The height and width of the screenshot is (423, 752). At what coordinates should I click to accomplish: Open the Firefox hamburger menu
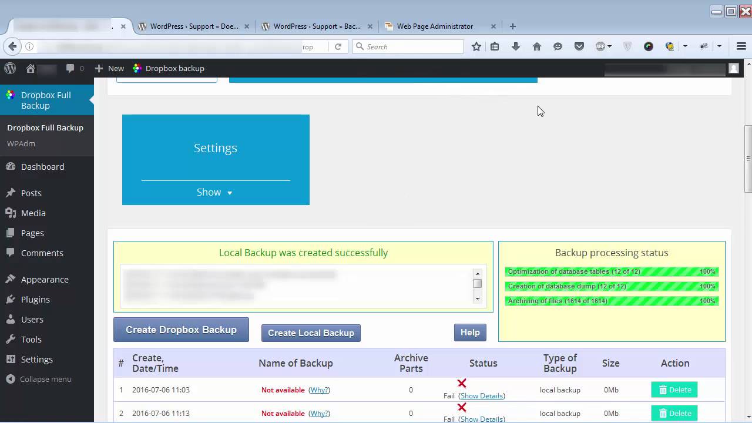click(741, 46)
